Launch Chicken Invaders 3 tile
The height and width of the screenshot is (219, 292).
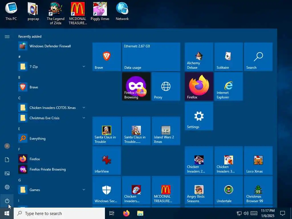pos(228,161)
